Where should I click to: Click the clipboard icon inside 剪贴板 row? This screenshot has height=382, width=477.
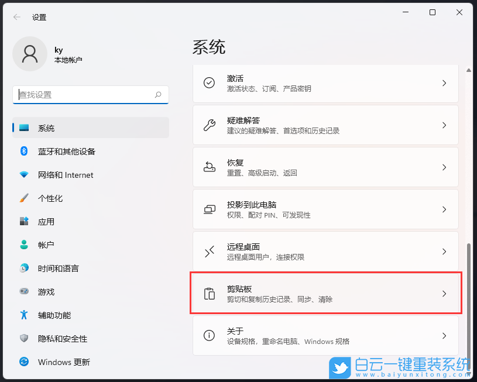(209, 293)
